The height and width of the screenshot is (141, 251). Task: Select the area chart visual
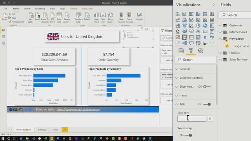[184, 20]
